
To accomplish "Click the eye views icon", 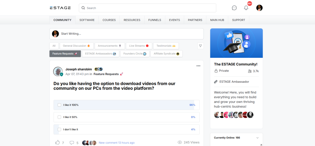I will 180,142.
